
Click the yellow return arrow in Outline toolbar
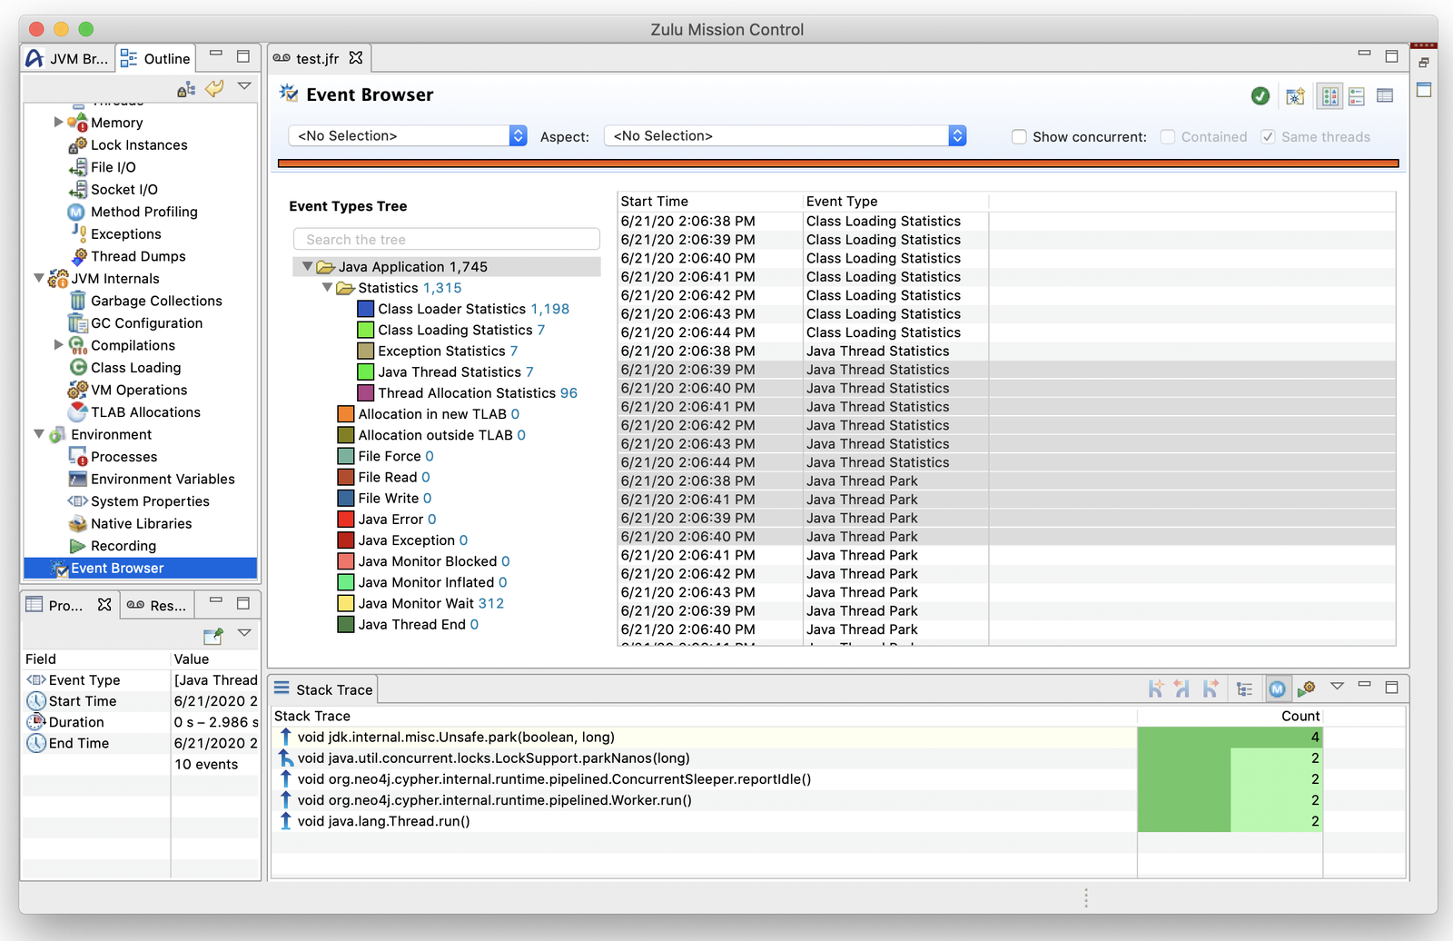pyautogui.click(x=214, y=88)
